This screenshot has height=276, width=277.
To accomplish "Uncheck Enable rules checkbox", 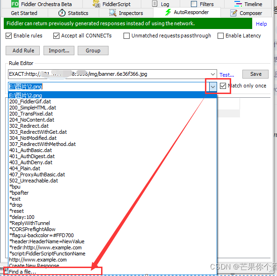I will [8, 36].
